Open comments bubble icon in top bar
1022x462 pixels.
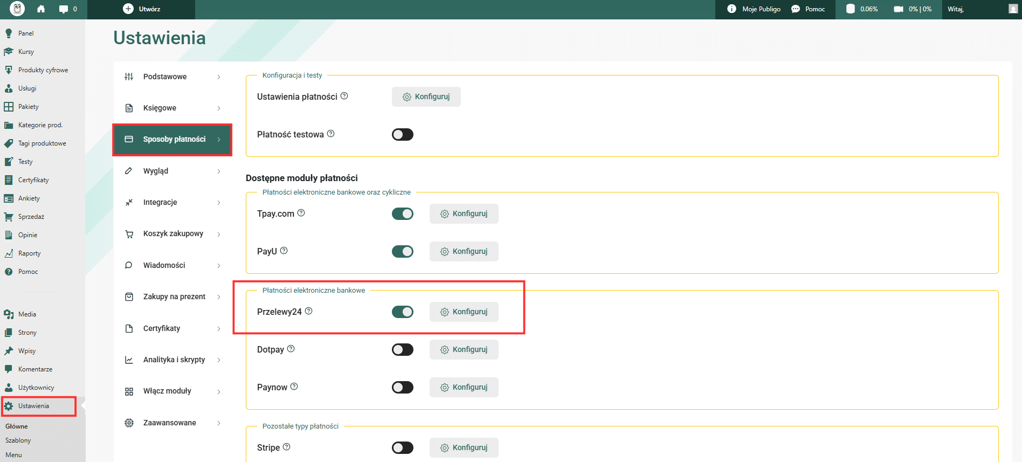pos(64,9)
